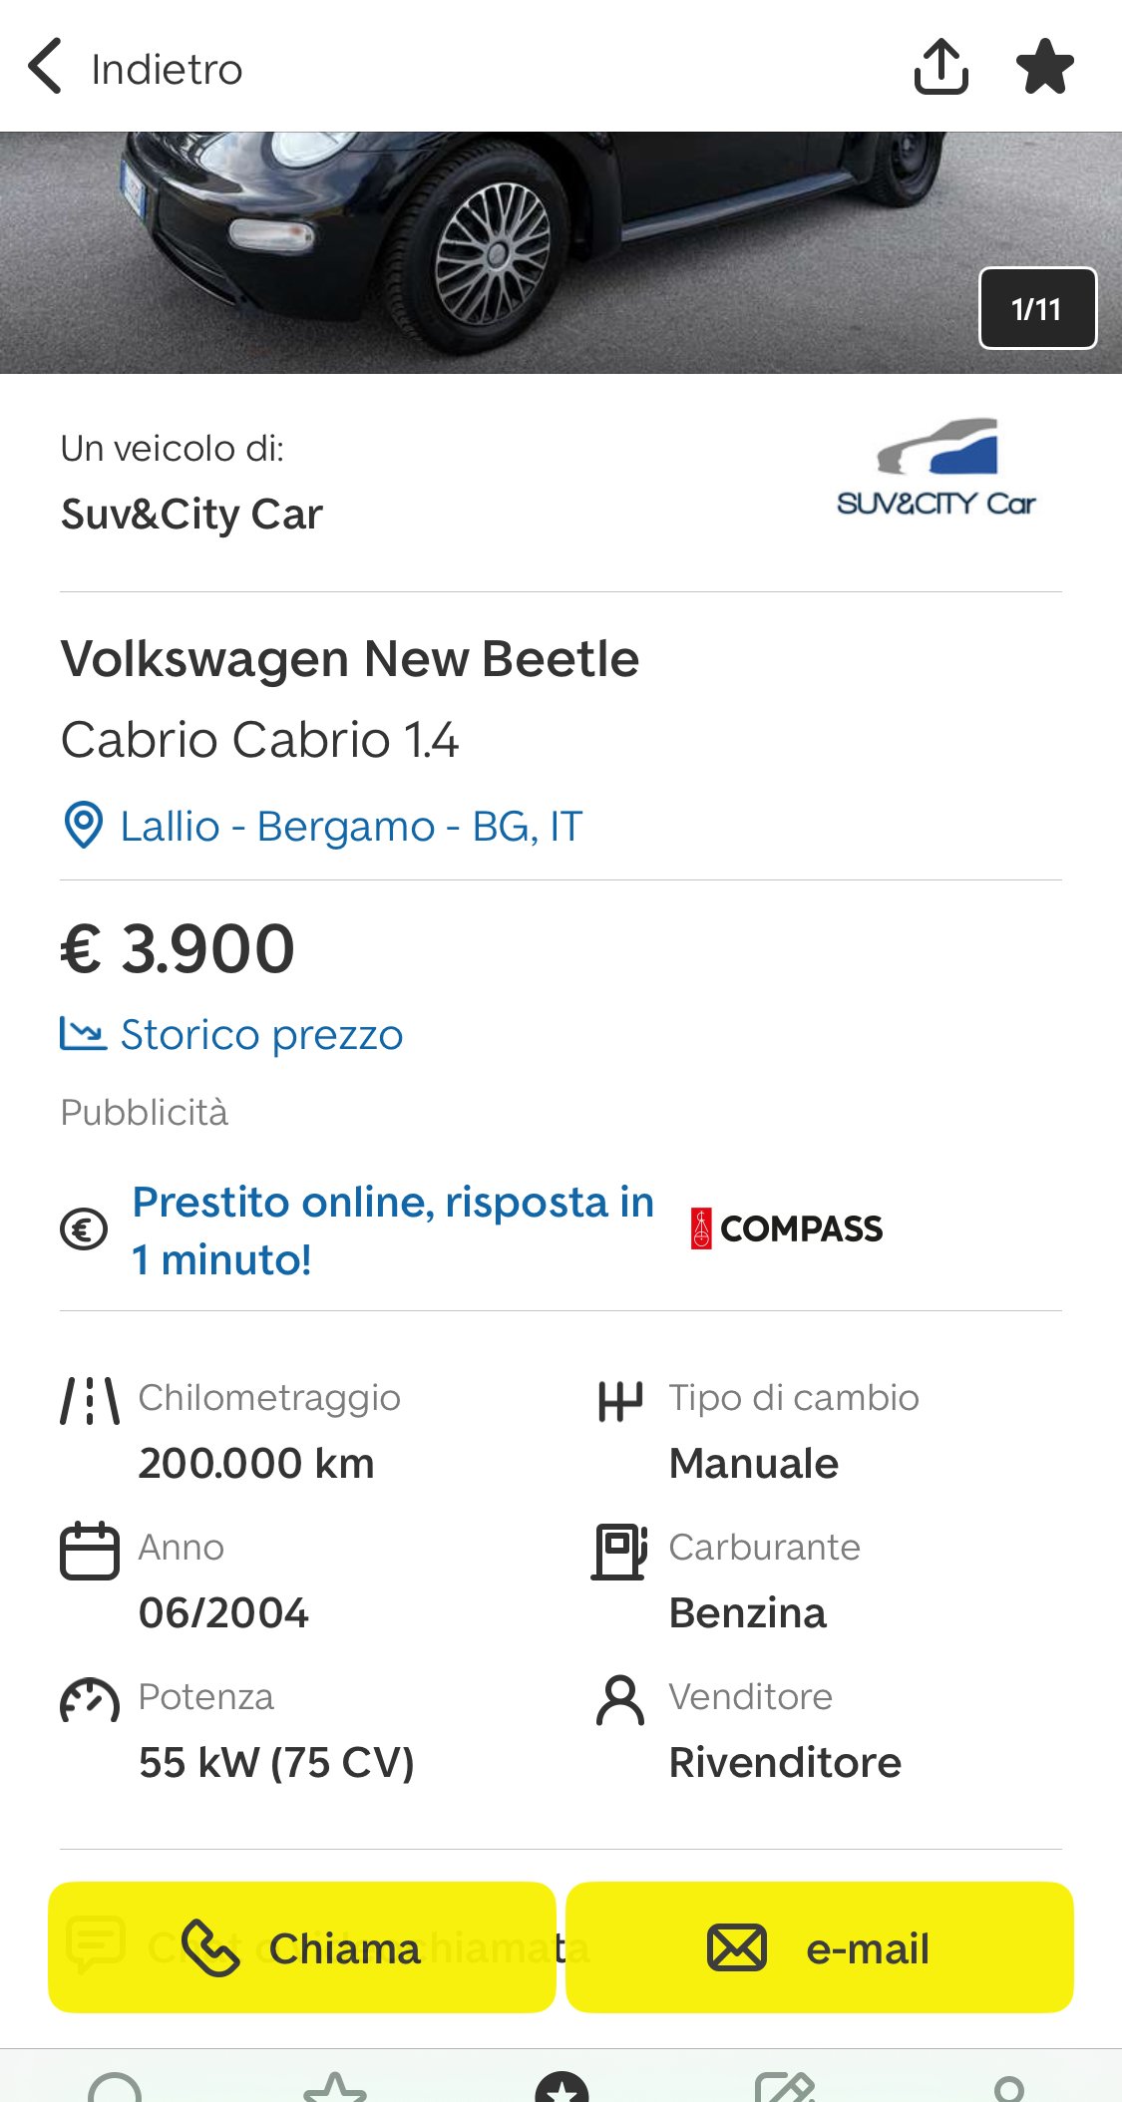Open dealer name Suv&City Car

tap(191, 515)
